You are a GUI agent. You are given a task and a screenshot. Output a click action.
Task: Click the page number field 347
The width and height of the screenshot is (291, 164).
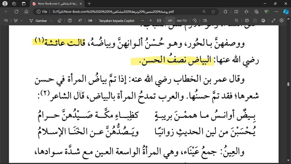click(170, 20)
